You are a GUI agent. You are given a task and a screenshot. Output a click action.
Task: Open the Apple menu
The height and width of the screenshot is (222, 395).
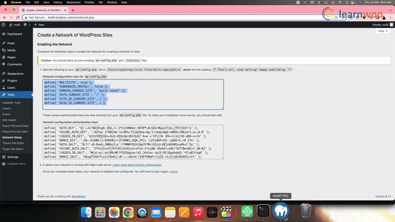pyautogui.click(x=6, y=2)
